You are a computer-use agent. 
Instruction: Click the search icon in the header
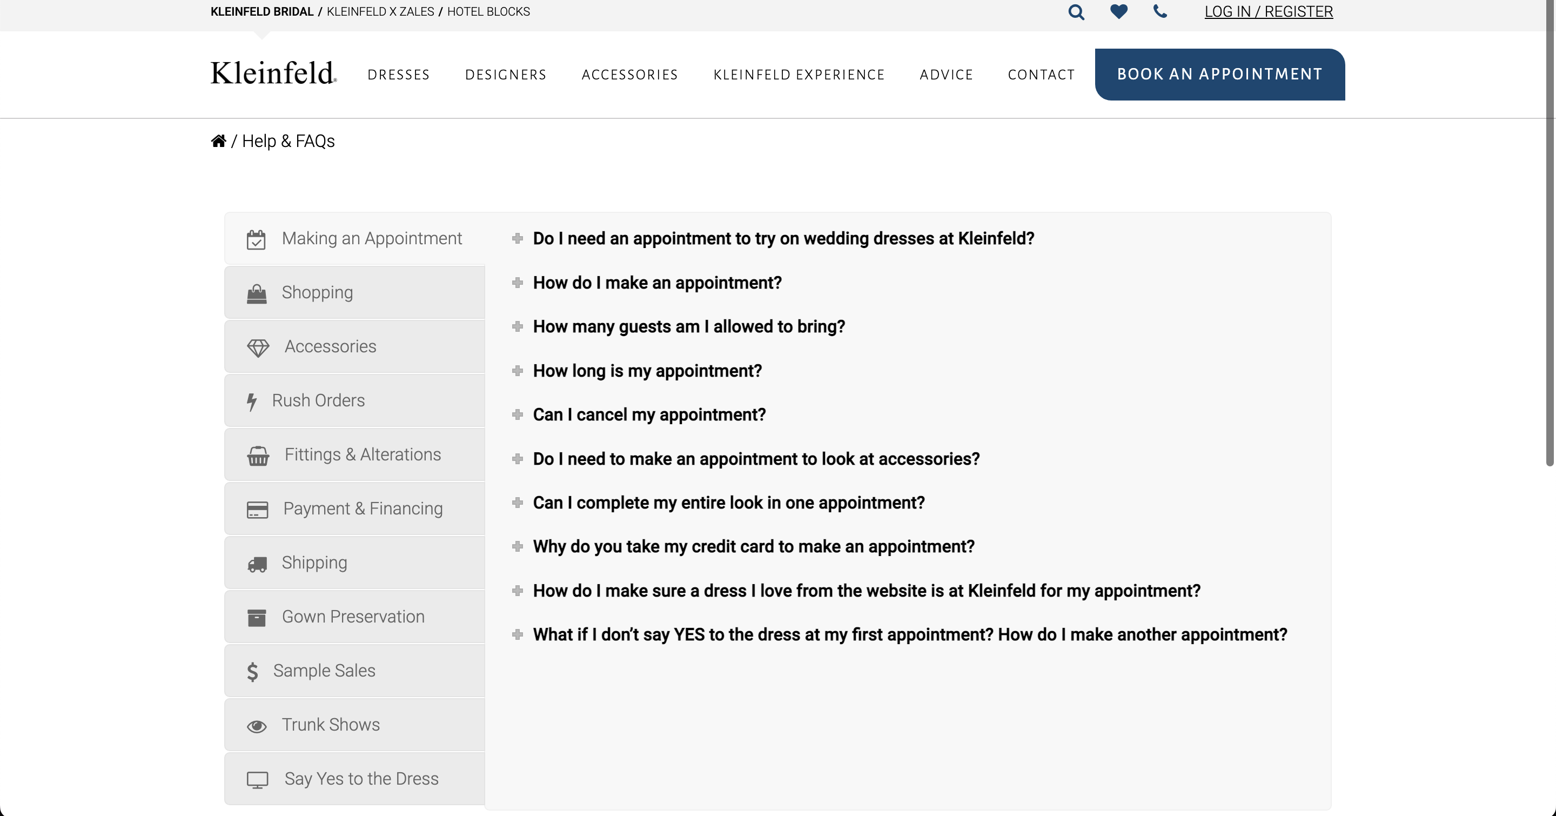tap(1075, 12)
